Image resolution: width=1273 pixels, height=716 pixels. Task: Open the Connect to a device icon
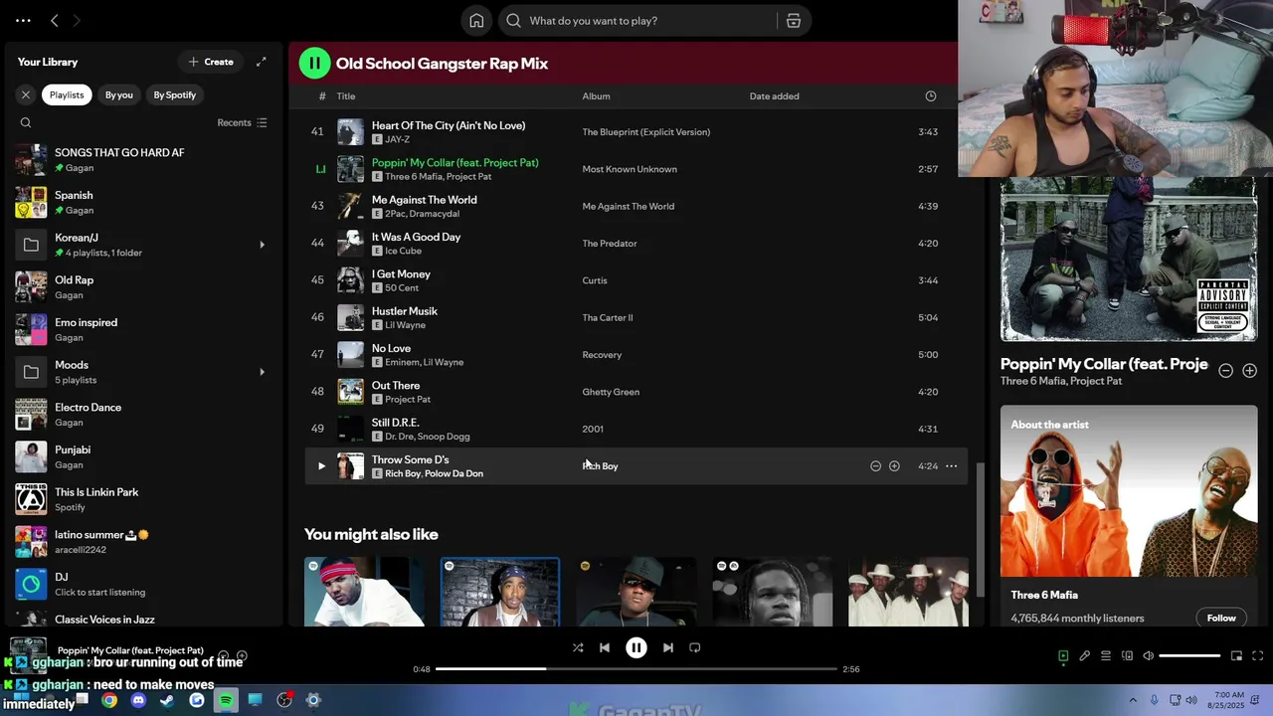pos(1127,655)
